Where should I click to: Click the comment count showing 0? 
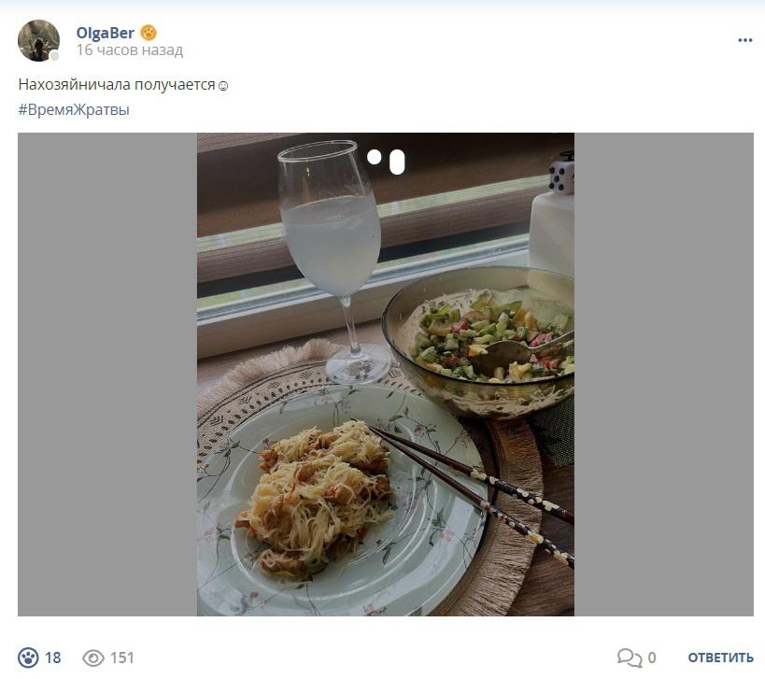[x=652, y=658]
